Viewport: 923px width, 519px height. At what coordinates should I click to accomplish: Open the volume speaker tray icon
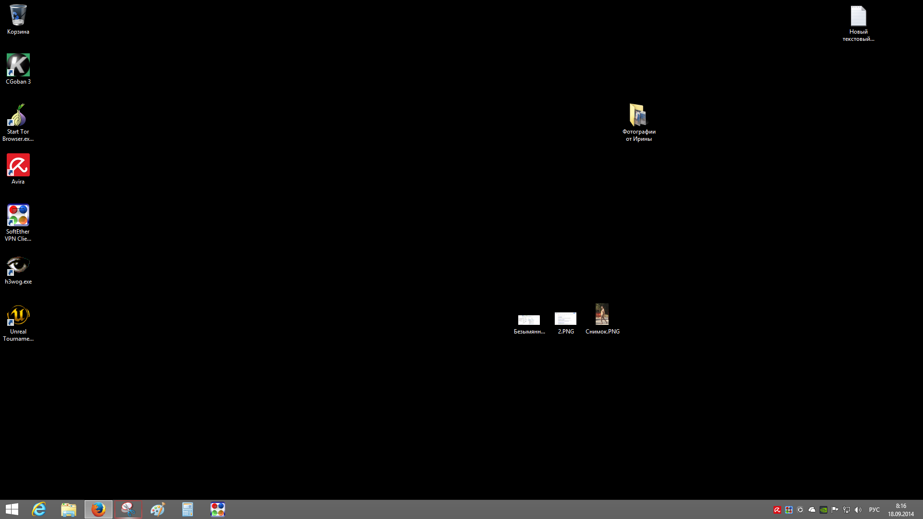[858, 510]
